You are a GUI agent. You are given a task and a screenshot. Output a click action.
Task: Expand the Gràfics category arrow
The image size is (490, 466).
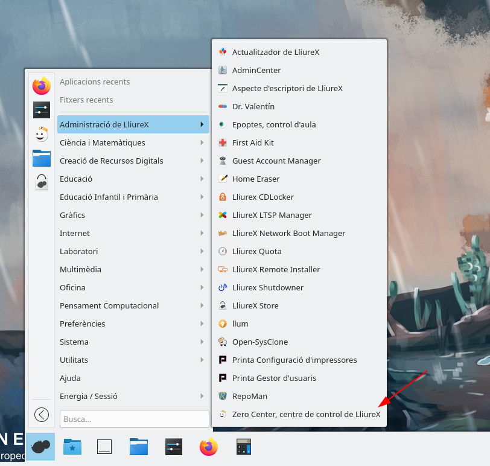click(x=202, y=215)
